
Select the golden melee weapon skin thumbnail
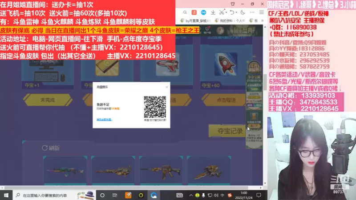click(209, 170)
